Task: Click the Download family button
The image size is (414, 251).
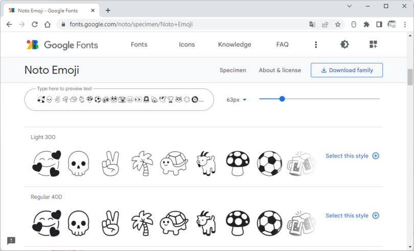Action: 347,70
